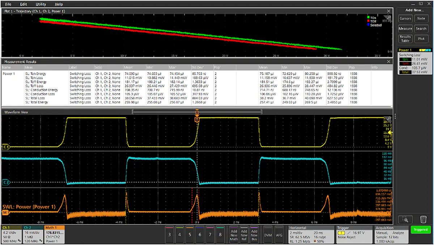Open the Horizontal settings badge
434x245 pixels.
point(311,235)
